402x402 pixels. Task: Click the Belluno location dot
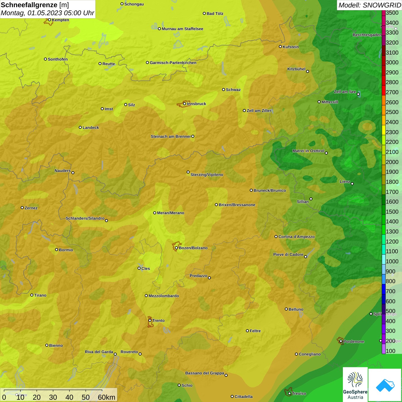286,309
